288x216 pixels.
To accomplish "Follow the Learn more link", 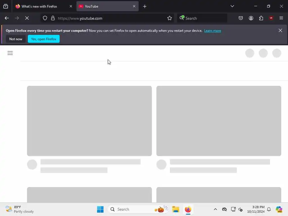I will (213, 31).
